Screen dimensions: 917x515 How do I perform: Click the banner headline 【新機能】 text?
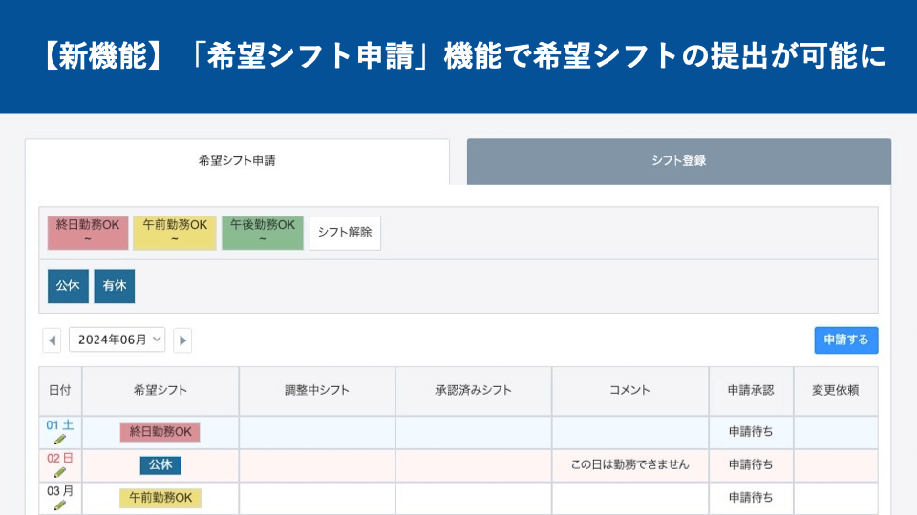tap(103, 56)
